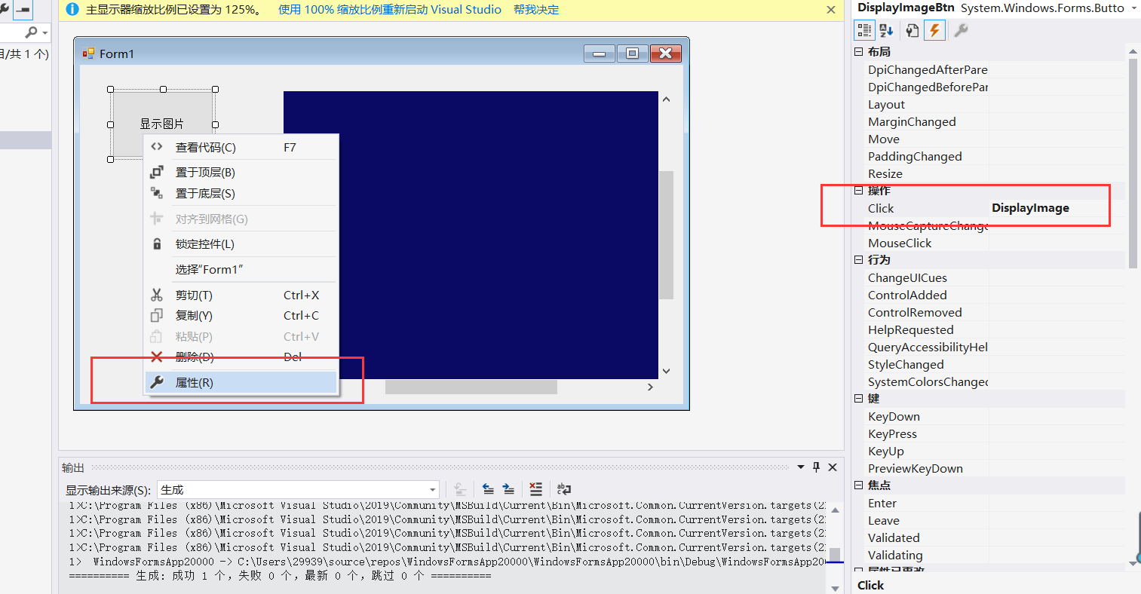
Task: Open the Property Pages icon
Action: click(x=910, y=30)
